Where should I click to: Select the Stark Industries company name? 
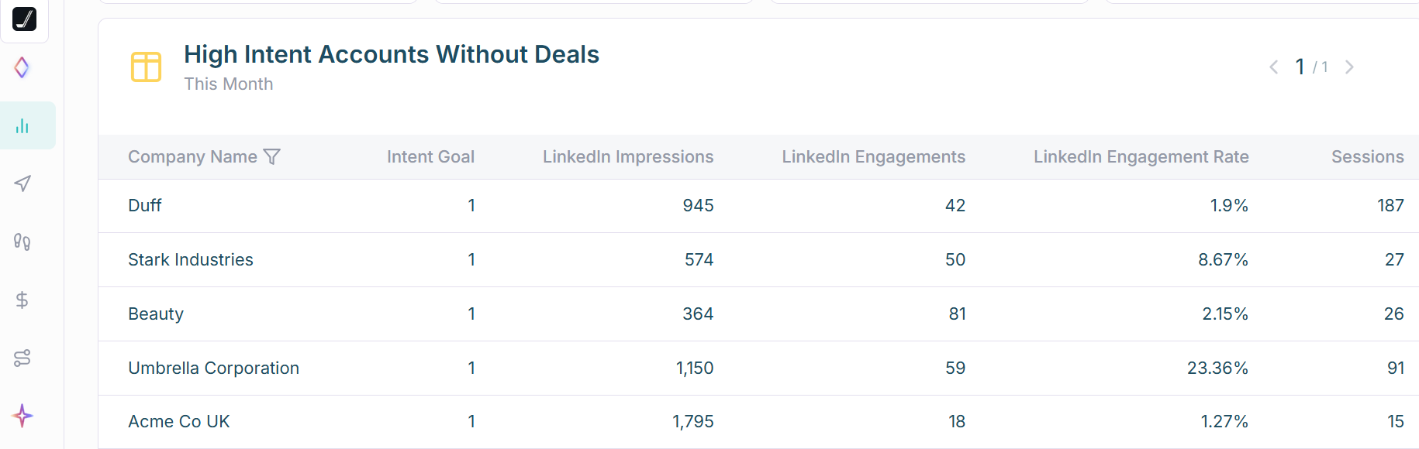191,259
